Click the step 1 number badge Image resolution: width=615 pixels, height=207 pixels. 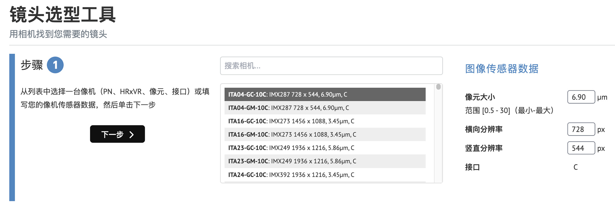click(x=55, y=65)
